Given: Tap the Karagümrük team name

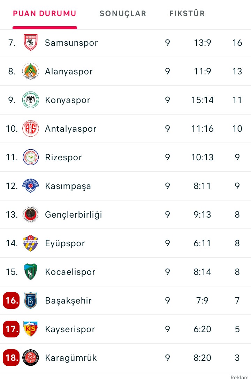Looking at the screenshot, I should (x=71, y=358).
